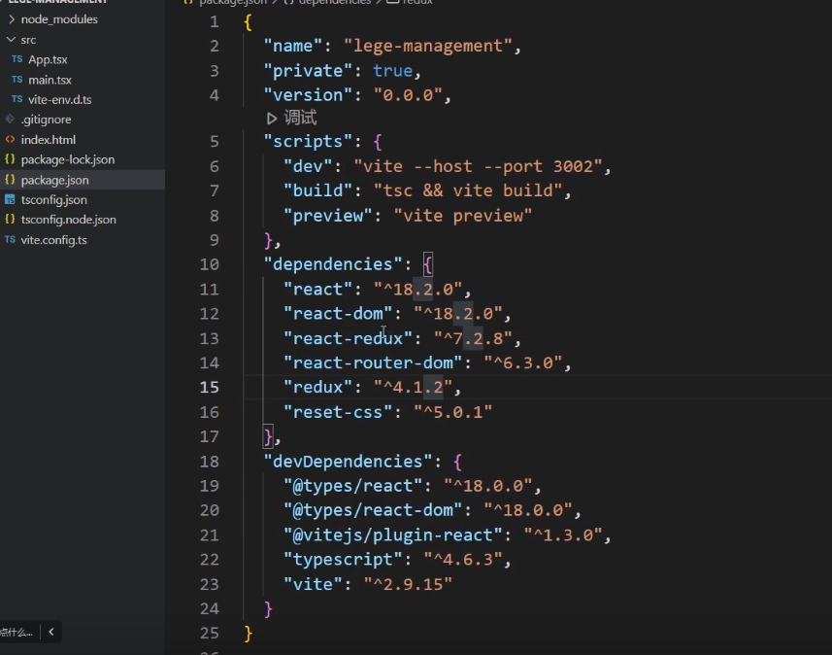
Task: Click the braces icon beside package-lock.json
Action: pyautogui.click(x=10, y=158)
